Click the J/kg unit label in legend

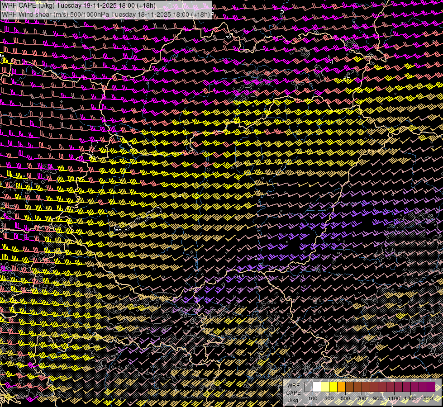tap(293, 400)
